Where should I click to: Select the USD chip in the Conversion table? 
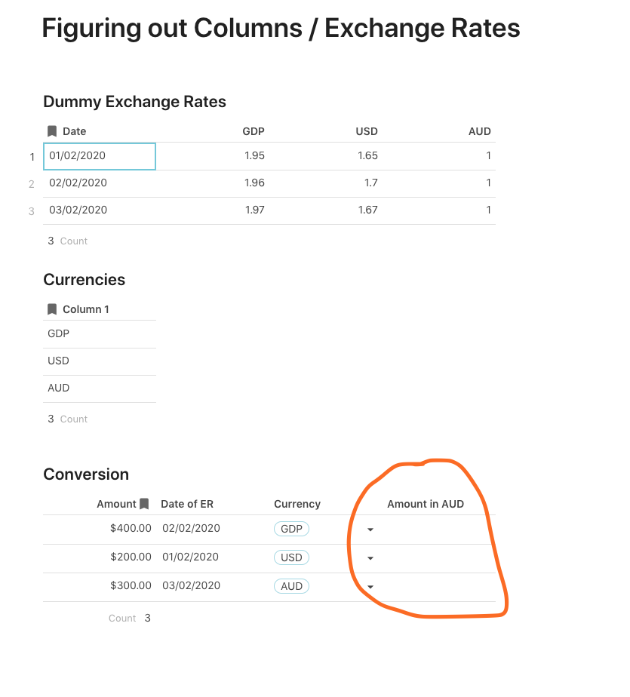[x=291, y=557]
